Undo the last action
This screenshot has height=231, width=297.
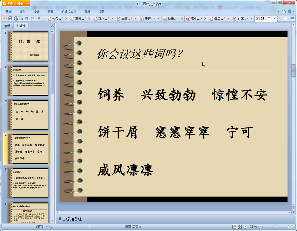coord(27,18)
